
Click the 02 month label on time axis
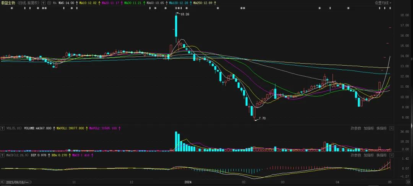[244, 182]
